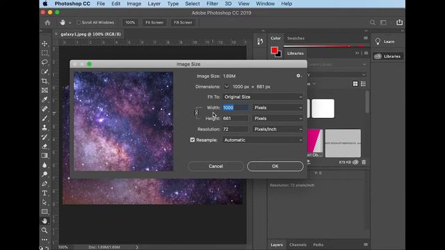Select the Zoom tool in toolbar
Screen dimensions: 445x250
click(x=44, y=230)
